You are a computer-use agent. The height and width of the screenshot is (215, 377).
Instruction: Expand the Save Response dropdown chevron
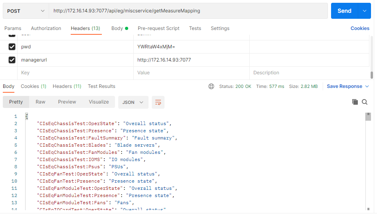pos(367,87)
